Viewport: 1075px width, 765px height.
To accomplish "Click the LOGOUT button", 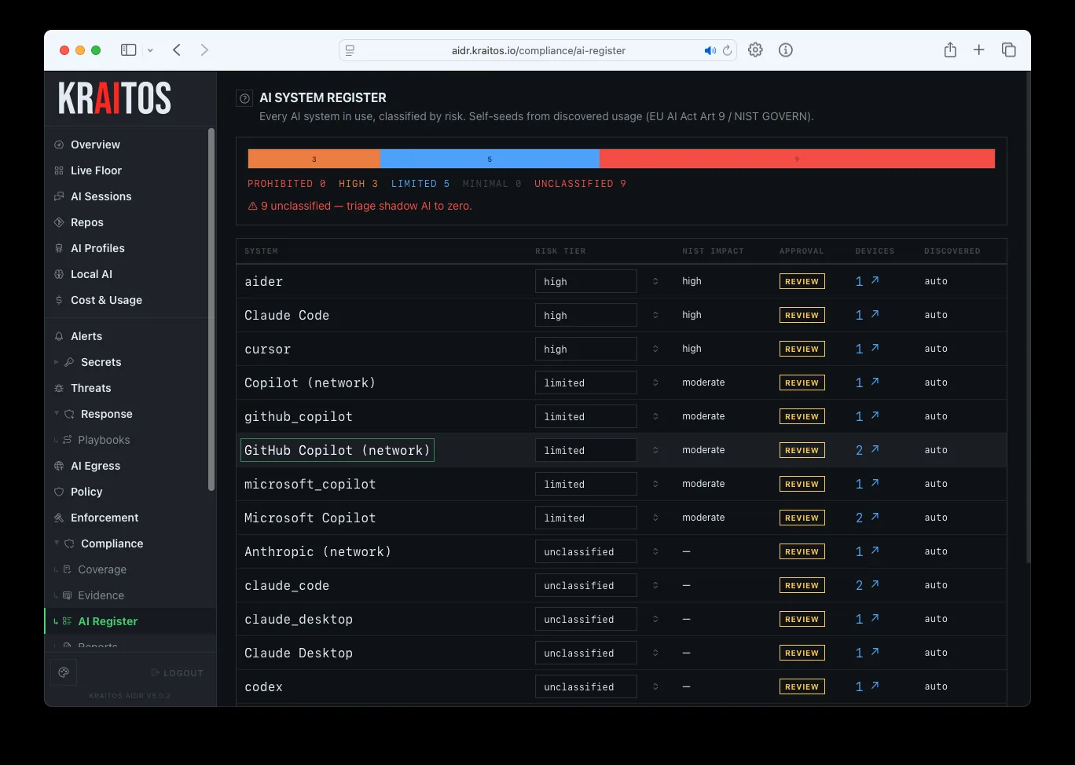I will click(x=177, y=673).
